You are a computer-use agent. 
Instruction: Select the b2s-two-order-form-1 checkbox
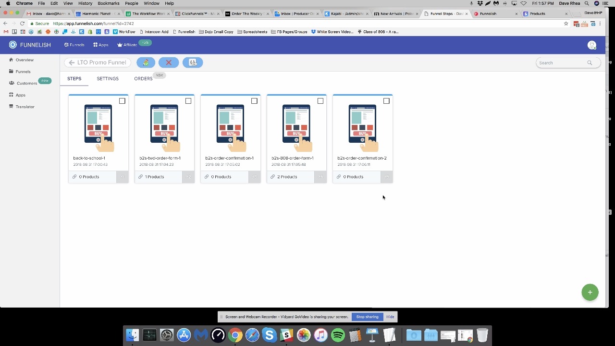188,101
